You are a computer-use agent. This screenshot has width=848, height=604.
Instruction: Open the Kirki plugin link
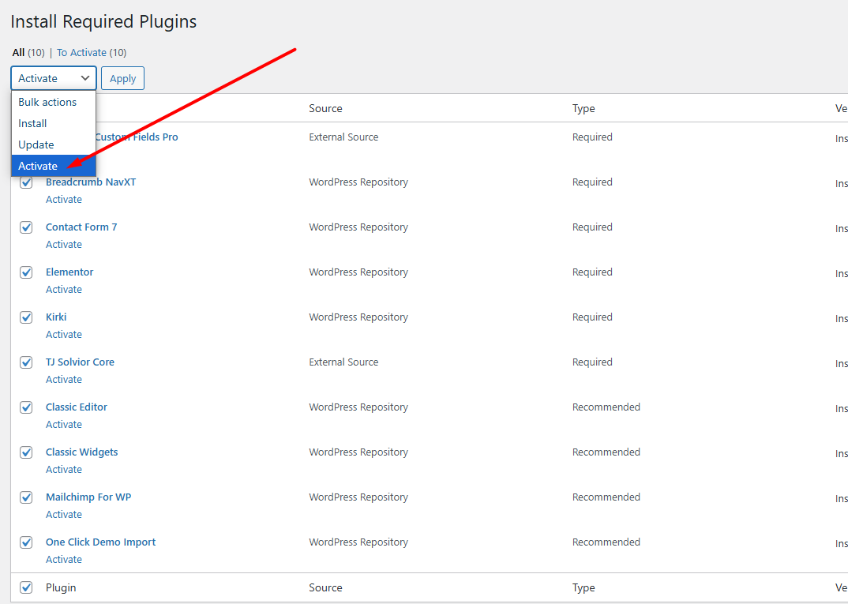[56, 317]
